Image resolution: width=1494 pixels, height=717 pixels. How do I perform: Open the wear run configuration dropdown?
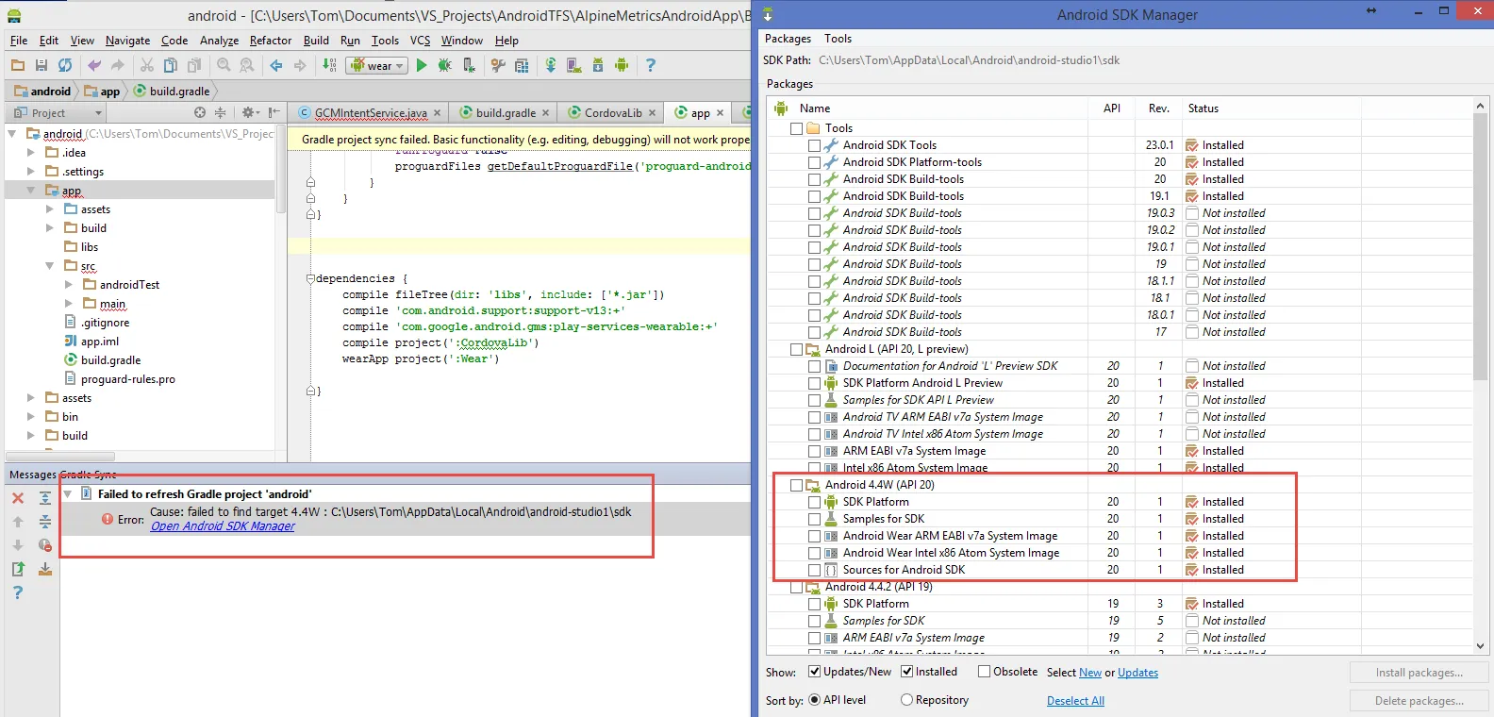click(376, 65)
